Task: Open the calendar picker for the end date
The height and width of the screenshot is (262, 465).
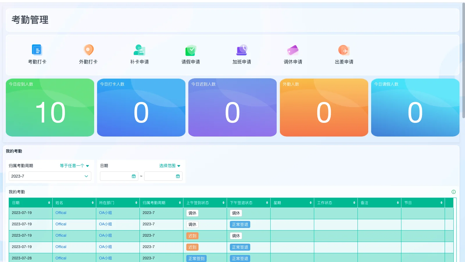Action: [x=178, y=176]
